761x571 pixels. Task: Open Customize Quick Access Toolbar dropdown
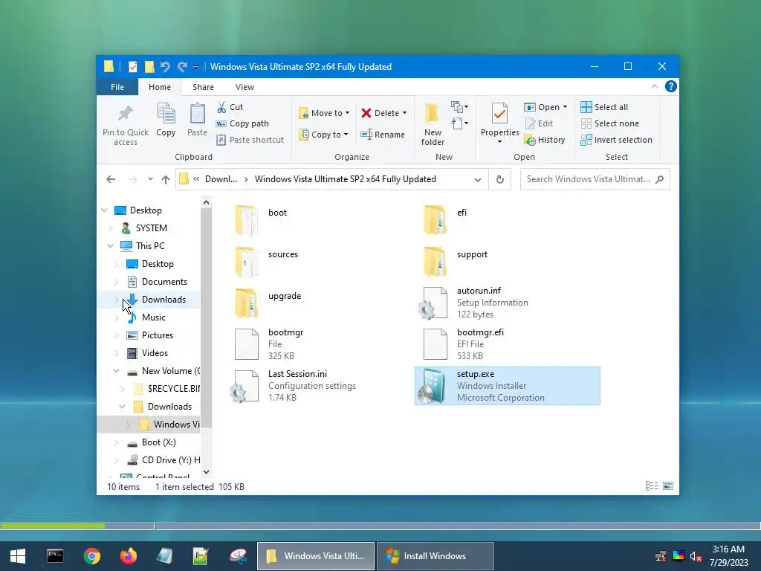click(x=195, y=68)
